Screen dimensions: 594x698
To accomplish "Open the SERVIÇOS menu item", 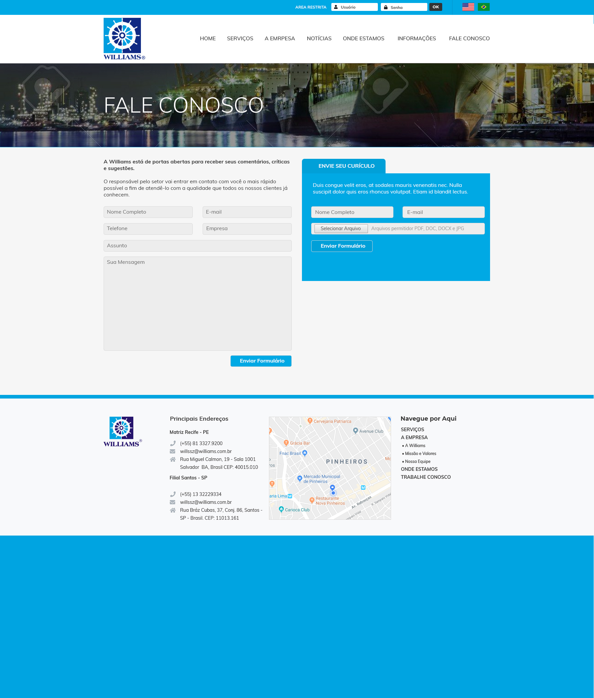I will [240, 38].
